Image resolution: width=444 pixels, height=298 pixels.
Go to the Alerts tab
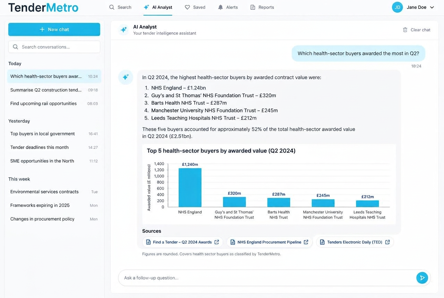(x=228, y=7)
